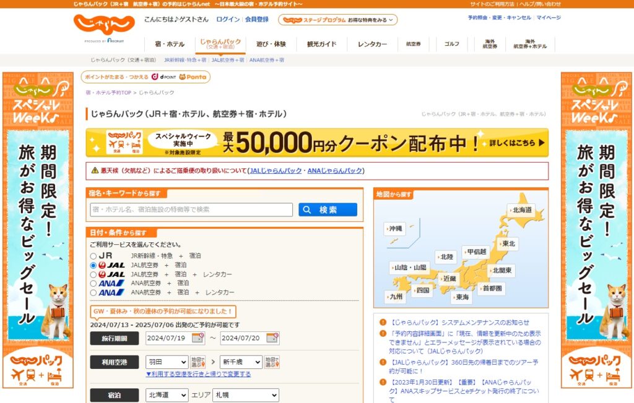Viewport: 634px width, 403px height.
Task: Select 北海道 on the map
Action: pyautogui.click(x=521, y=210)
